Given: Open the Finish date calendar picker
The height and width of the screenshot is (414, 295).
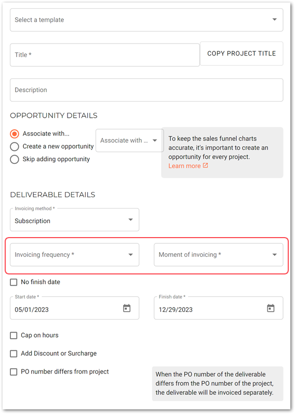Looking at the screenshot, I should pos(271,308).
